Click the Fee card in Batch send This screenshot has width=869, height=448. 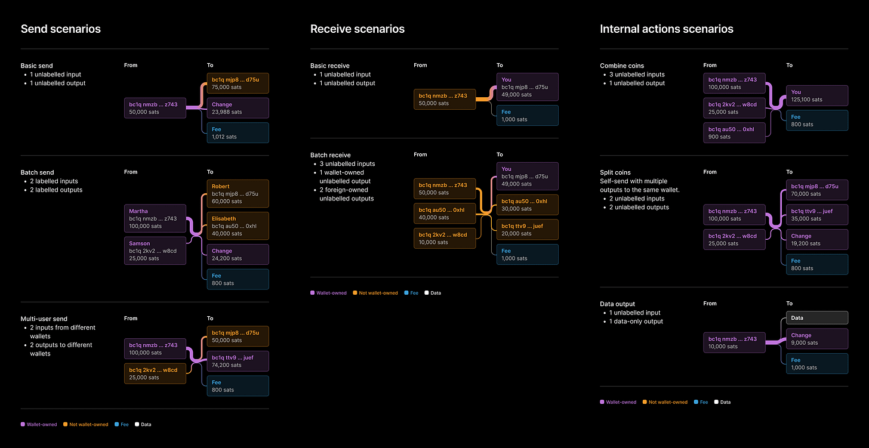coord(238,279)
